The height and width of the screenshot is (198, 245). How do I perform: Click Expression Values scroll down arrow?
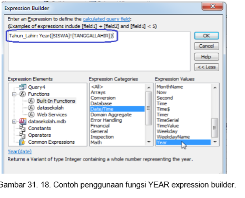click(215, 142)
